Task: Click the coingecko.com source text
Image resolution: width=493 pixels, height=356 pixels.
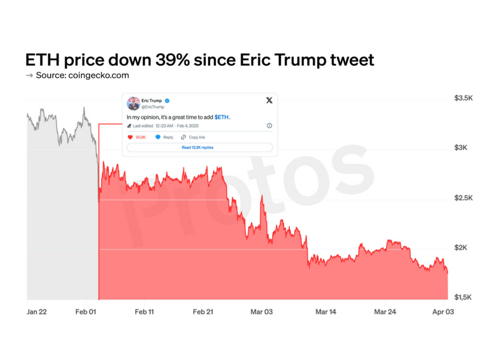Action: [99, 76]
